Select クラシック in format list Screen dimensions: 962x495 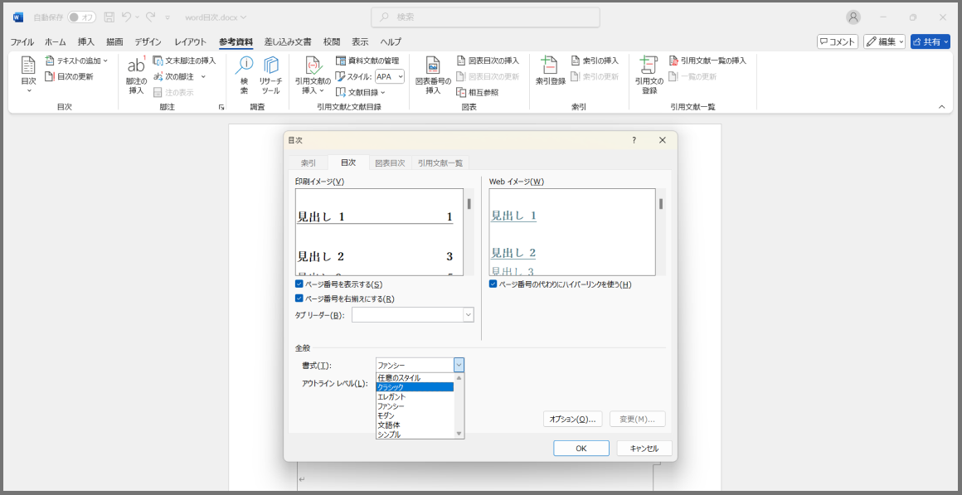click(415, 387)
